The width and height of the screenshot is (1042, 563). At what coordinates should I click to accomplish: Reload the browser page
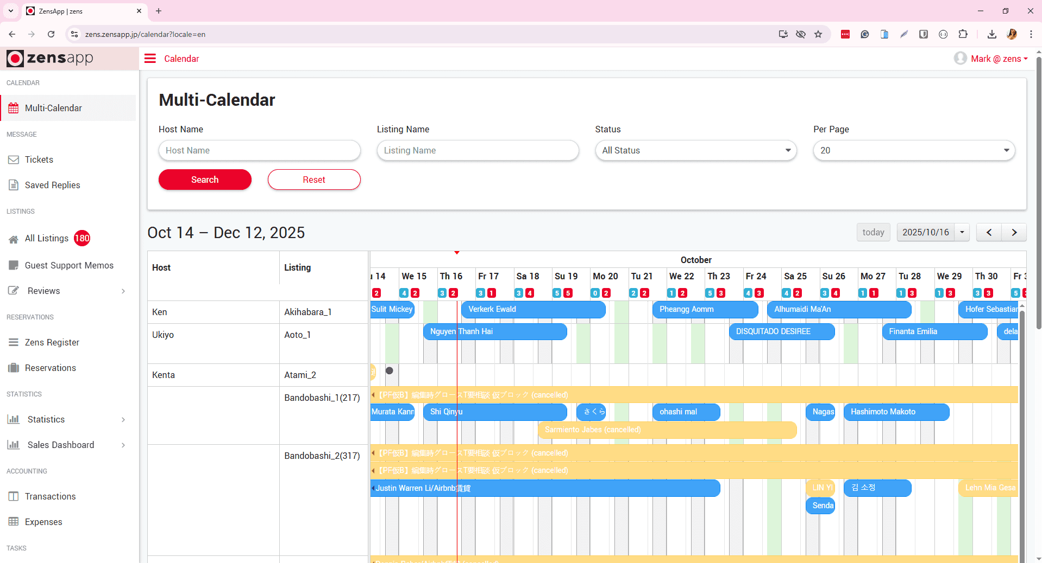(51, 34)
